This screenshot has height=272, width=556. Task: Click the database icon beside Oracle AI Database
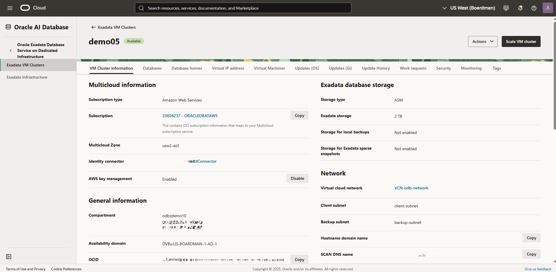[x=8, y=27]
